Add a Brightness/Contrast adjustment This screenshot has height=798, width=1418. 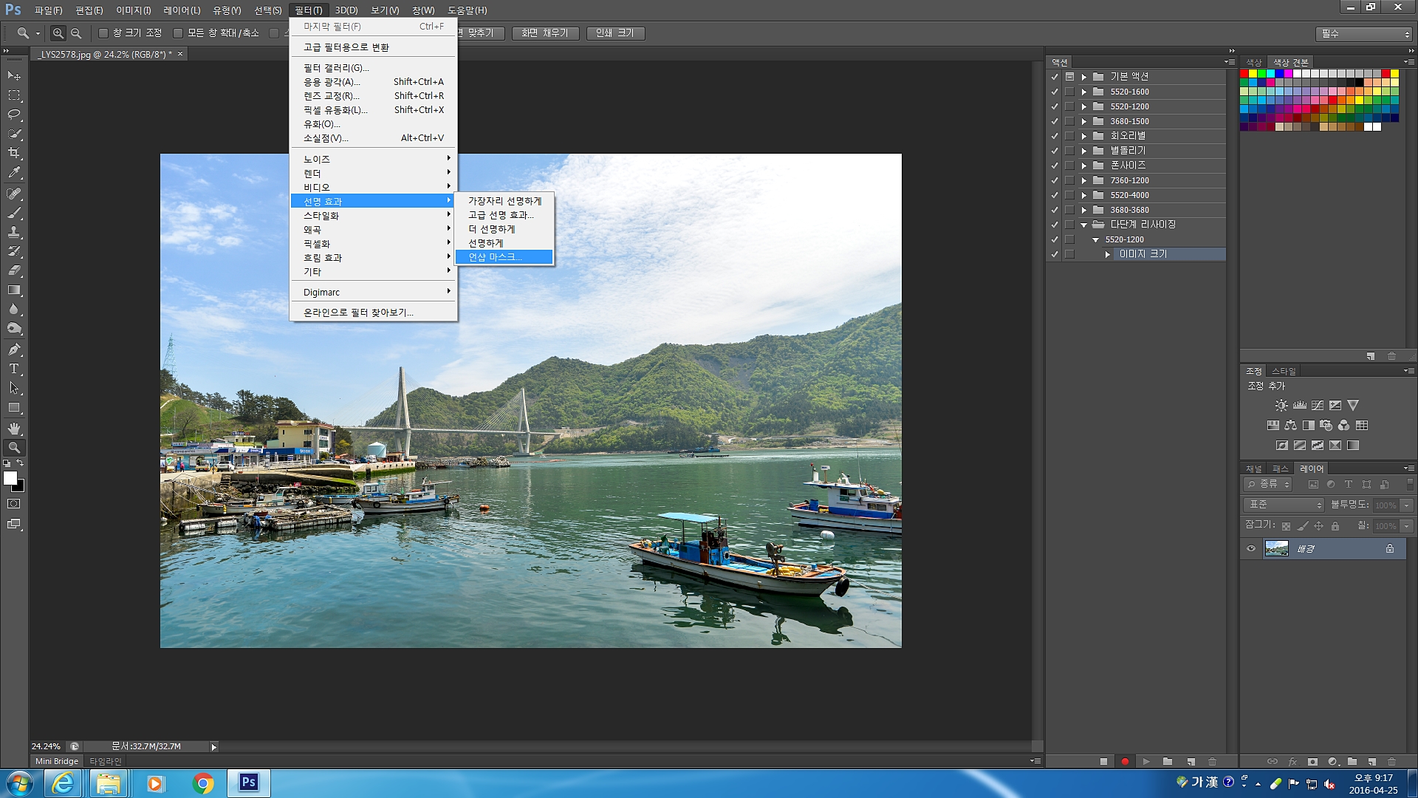1281,405
